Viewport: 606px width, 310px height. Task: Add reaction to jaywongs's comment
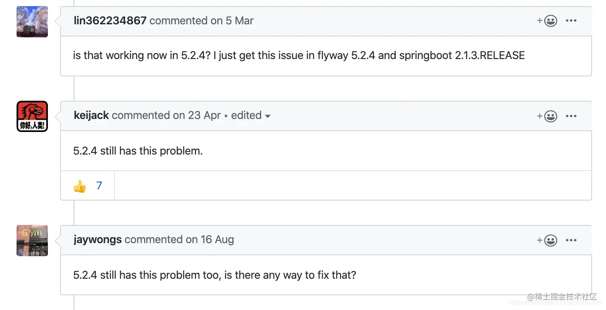pos(547,240)
